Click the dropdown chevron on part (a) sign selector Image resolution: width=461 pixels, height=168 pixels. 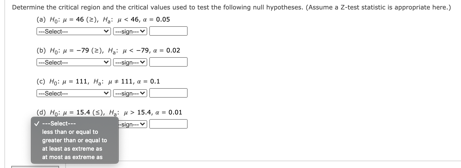[142, 31]
